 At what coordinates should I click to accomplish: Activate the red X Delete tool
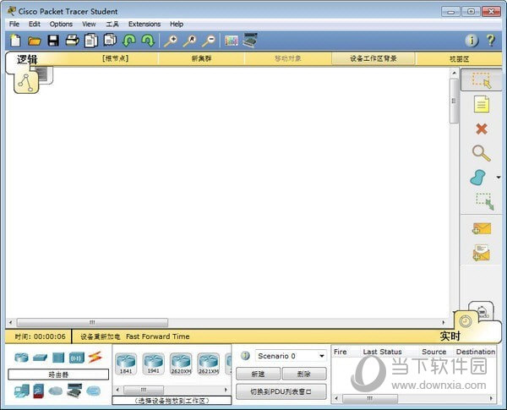point(481,128)
